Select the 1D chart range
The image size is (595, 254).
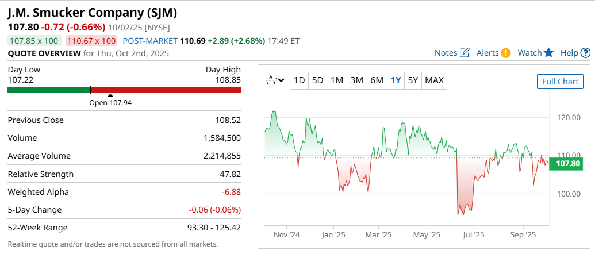tap(299, 80)
